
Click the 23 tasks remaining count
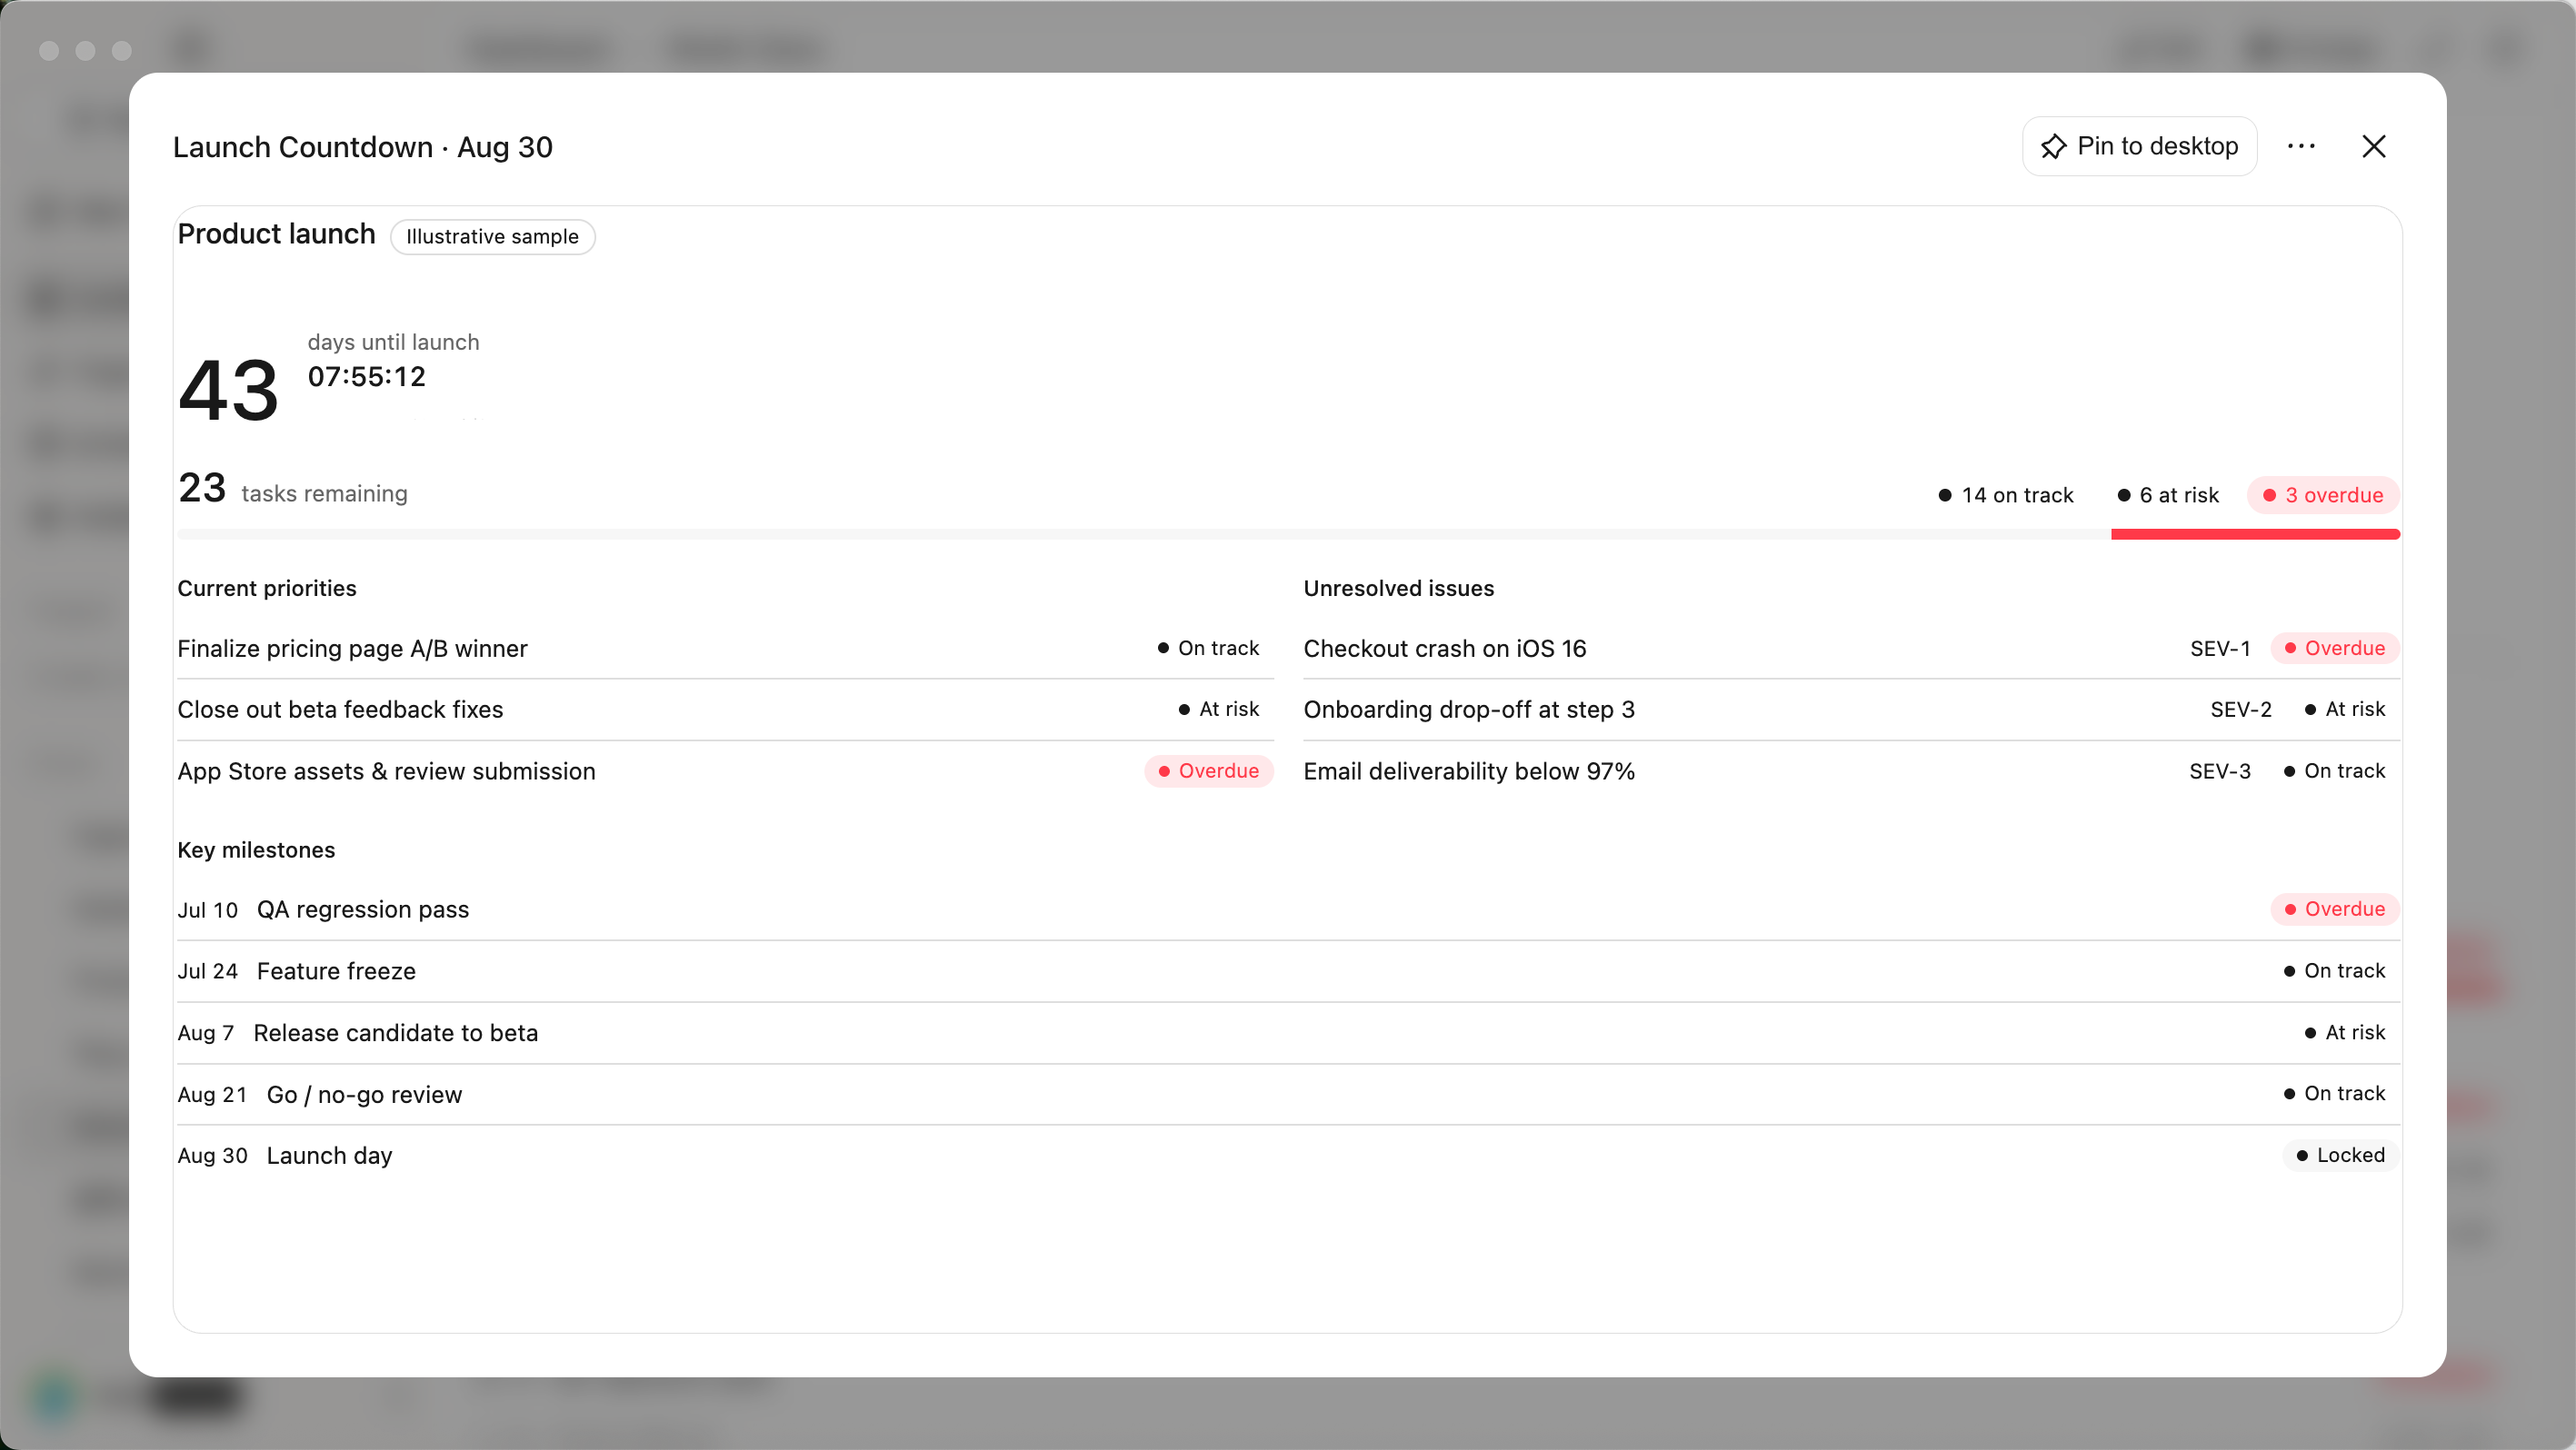coord(202,489)
